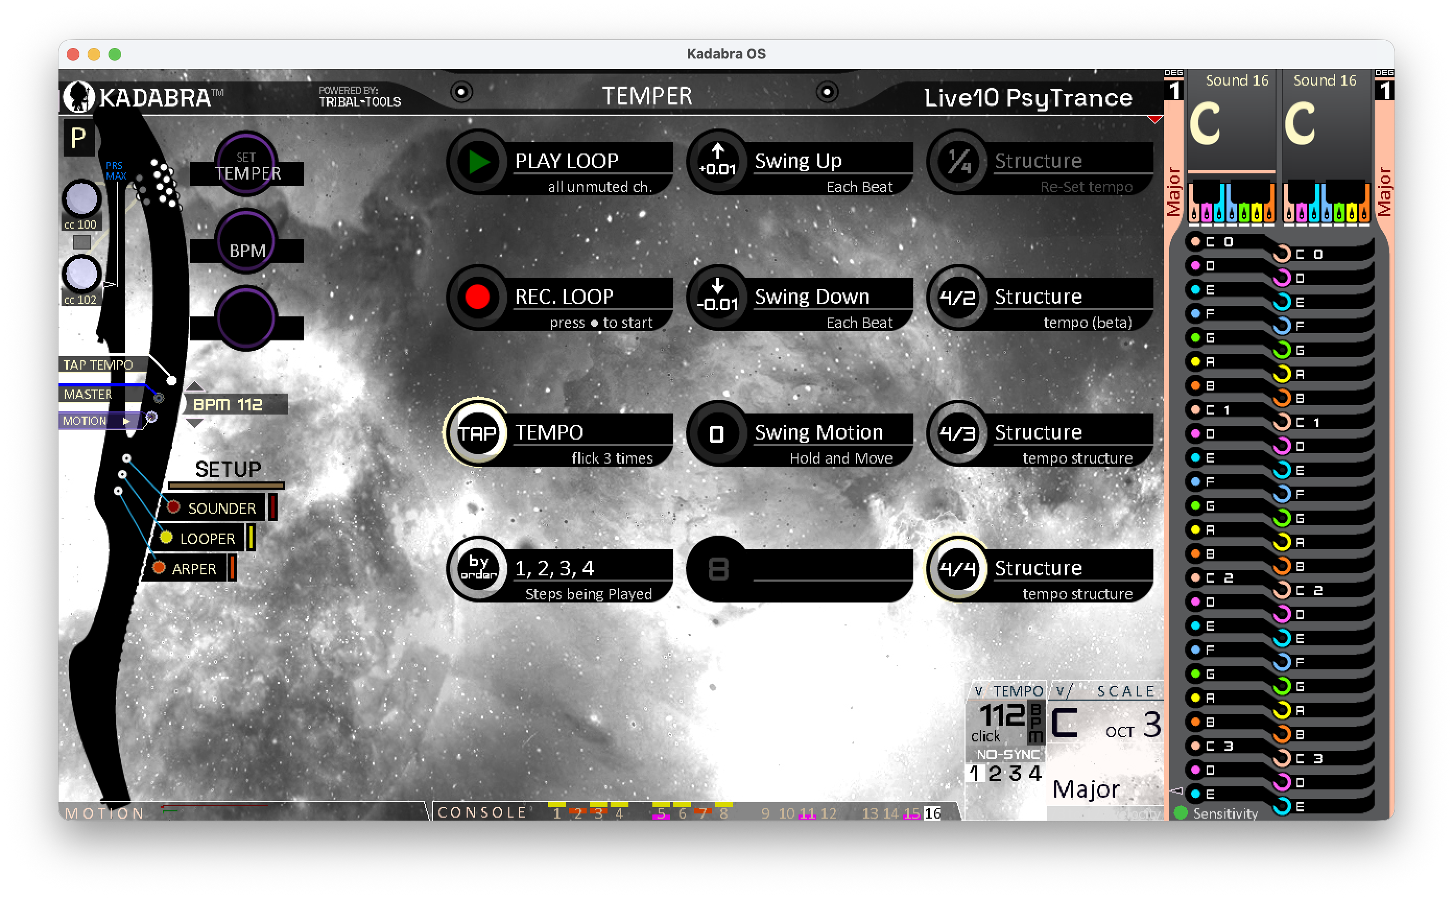Click left Sound 16 mini keyboard icon
Image resolution: width=1453 pixels, height=898 pixels.
click(x=1231, y=202)
